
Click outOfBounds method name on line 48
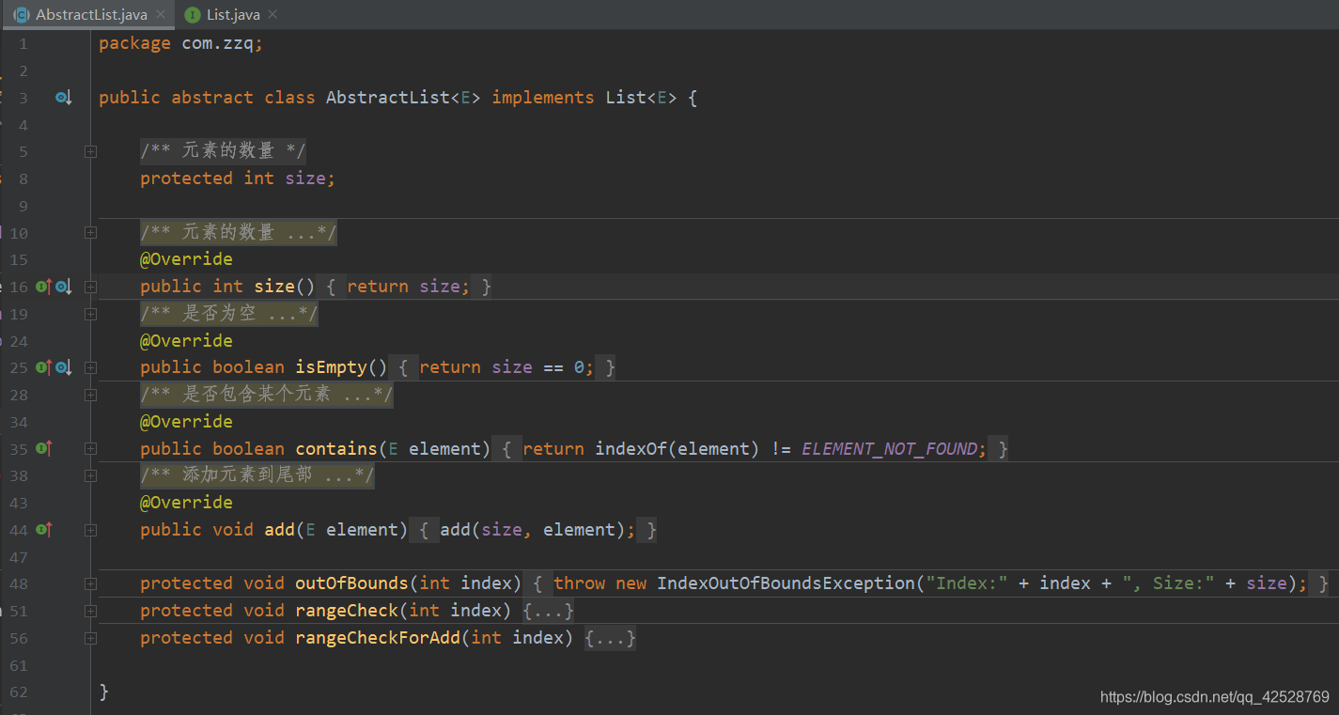tap(351, 583)
